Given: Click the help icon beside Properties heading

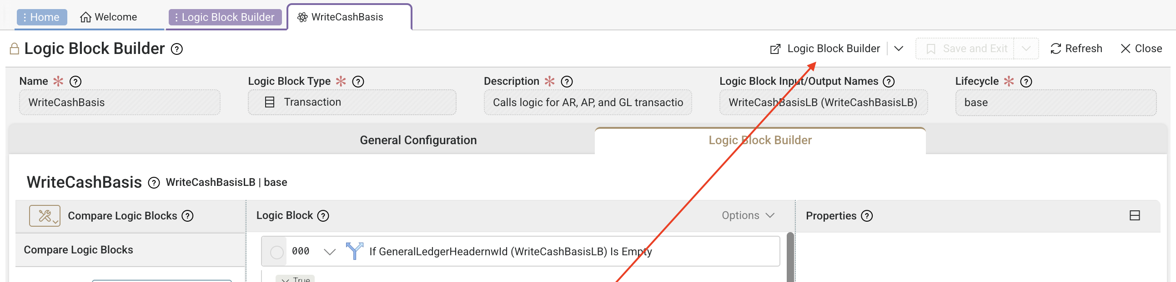Looking at the screenshot, I should (866, 216).
